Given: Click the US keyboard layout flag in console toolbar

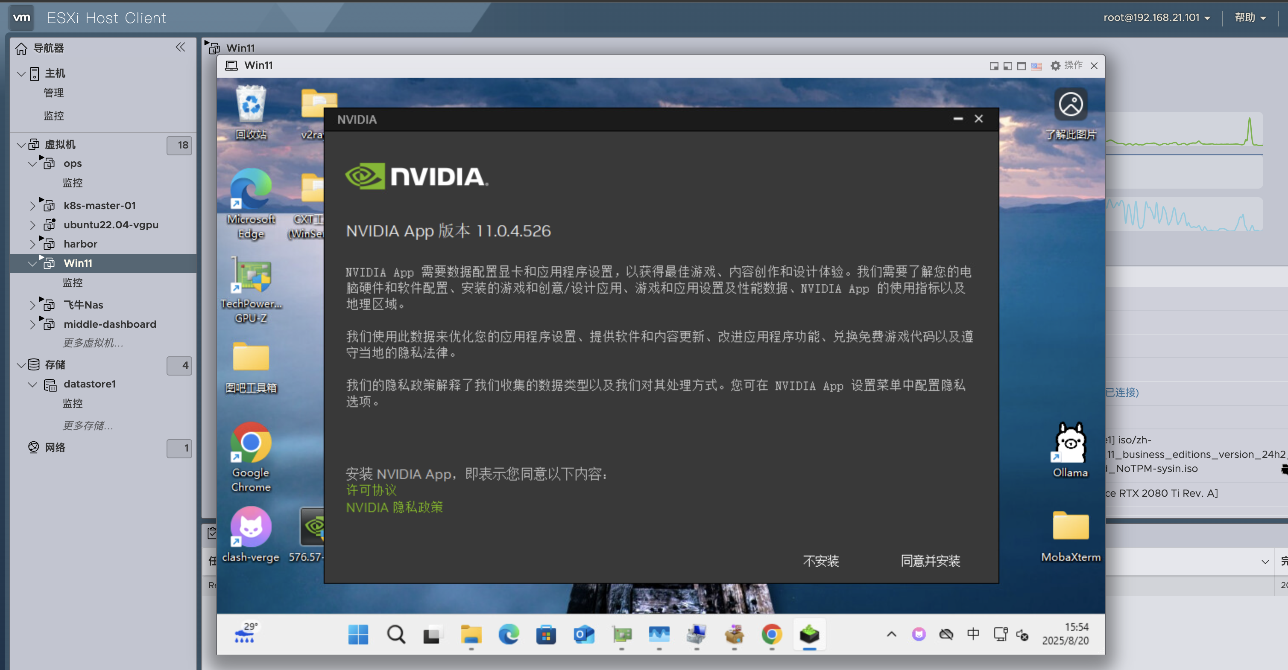Looking at the screenshot, I should click(x=1036, y=65).
